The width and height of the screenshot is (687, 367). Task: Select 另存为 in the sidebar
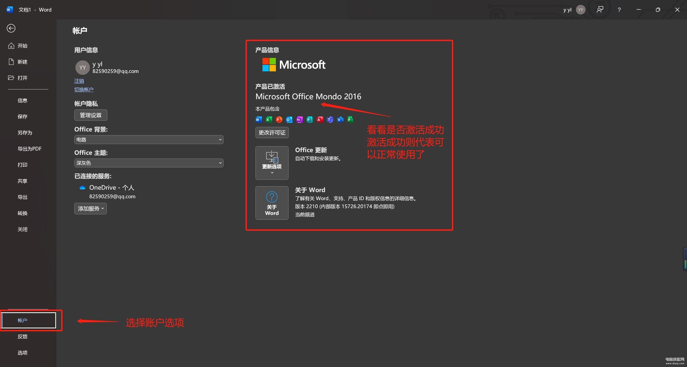tap(25, 133)
